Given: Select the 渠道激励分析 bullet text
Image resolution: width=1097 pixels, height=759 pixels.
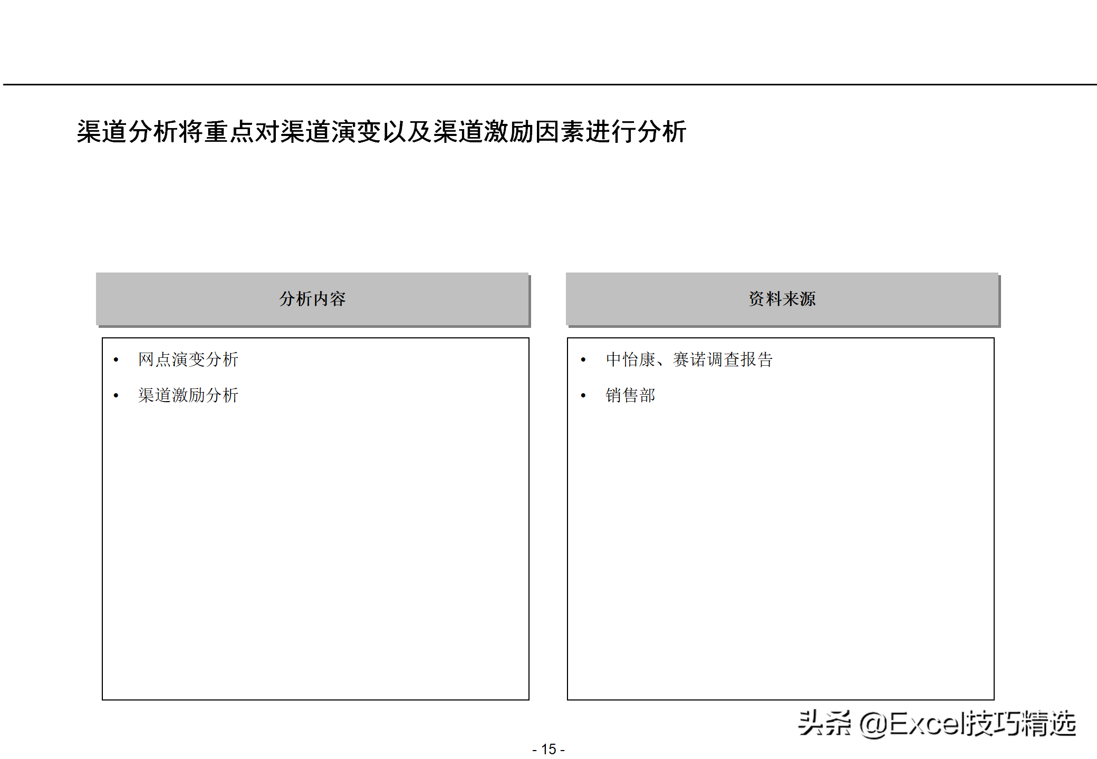Looking at the screenshot, I should click(x=188, y=395).
